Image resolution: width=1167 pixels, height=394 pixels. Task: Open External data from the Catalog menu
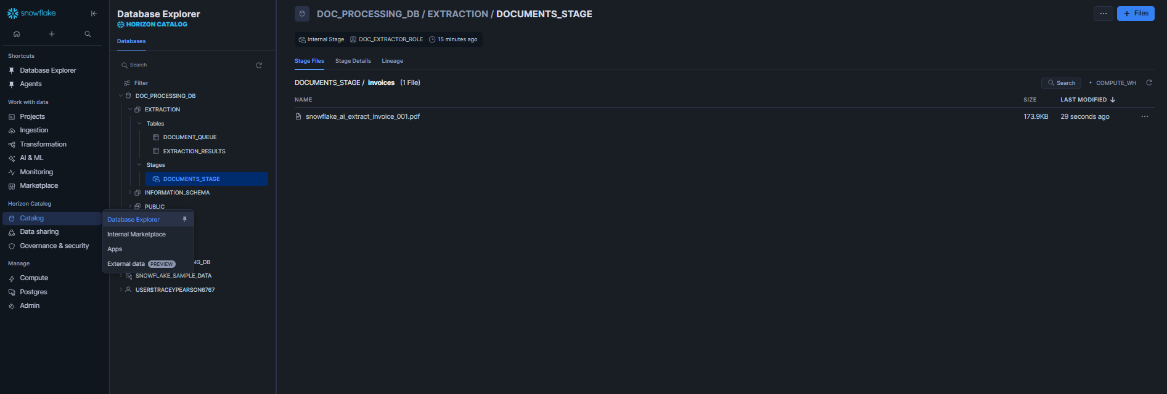coord(125,263)
